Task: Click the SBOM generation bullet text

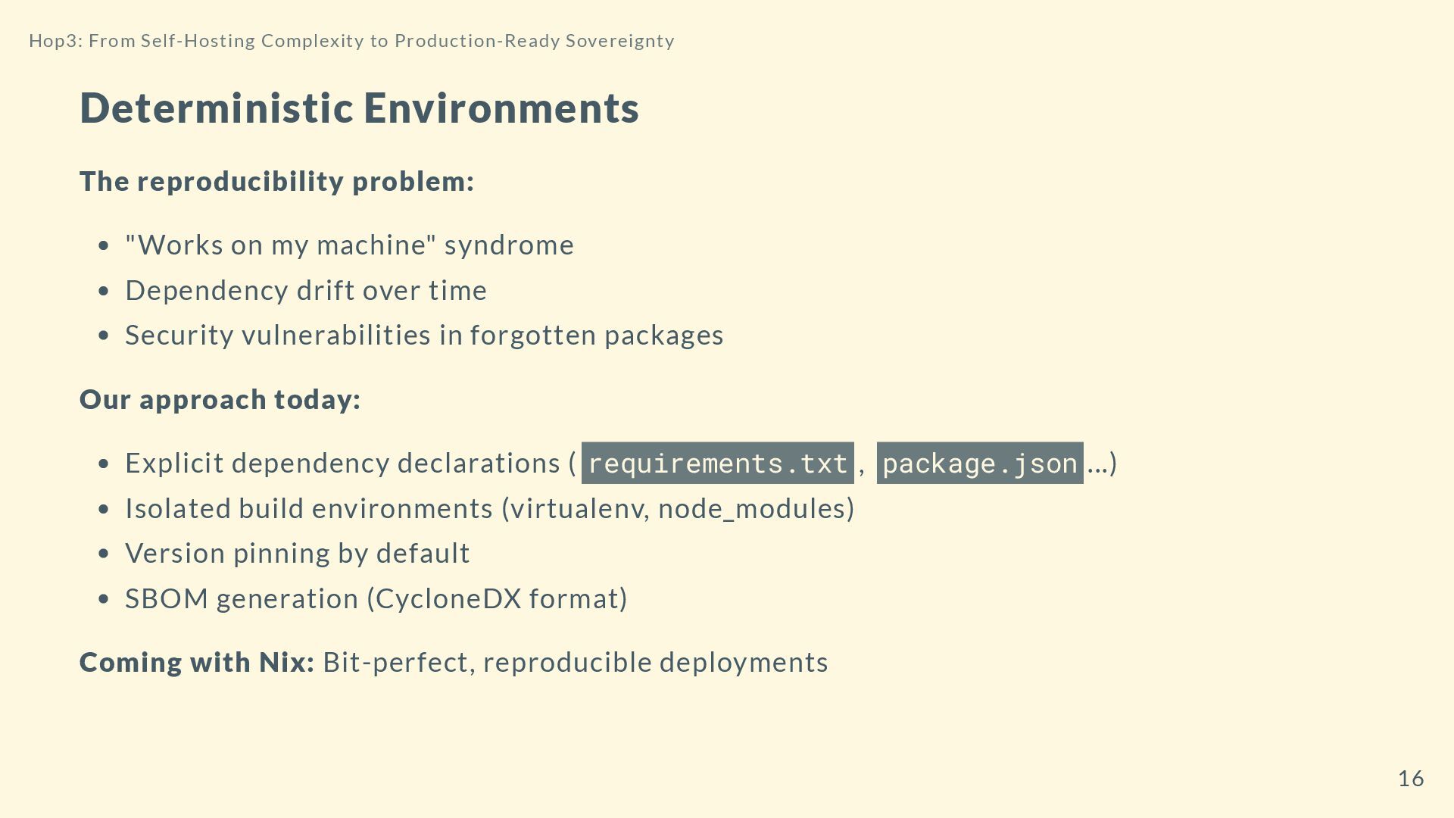Action: [x=242, y=599]
